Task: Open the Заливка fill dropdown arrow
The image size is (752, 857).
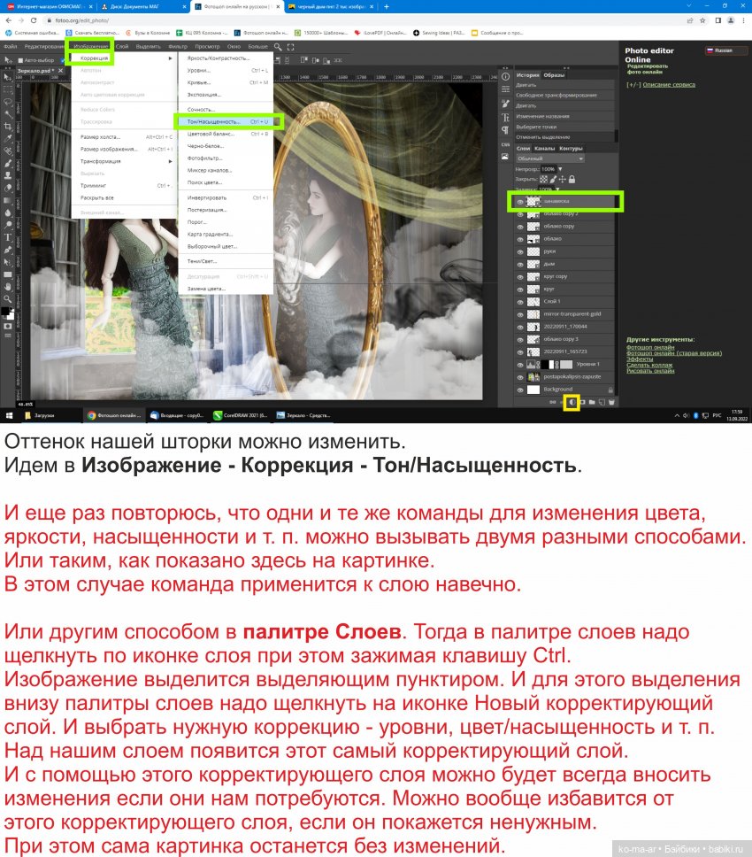Action: click(x=557, y=189)
